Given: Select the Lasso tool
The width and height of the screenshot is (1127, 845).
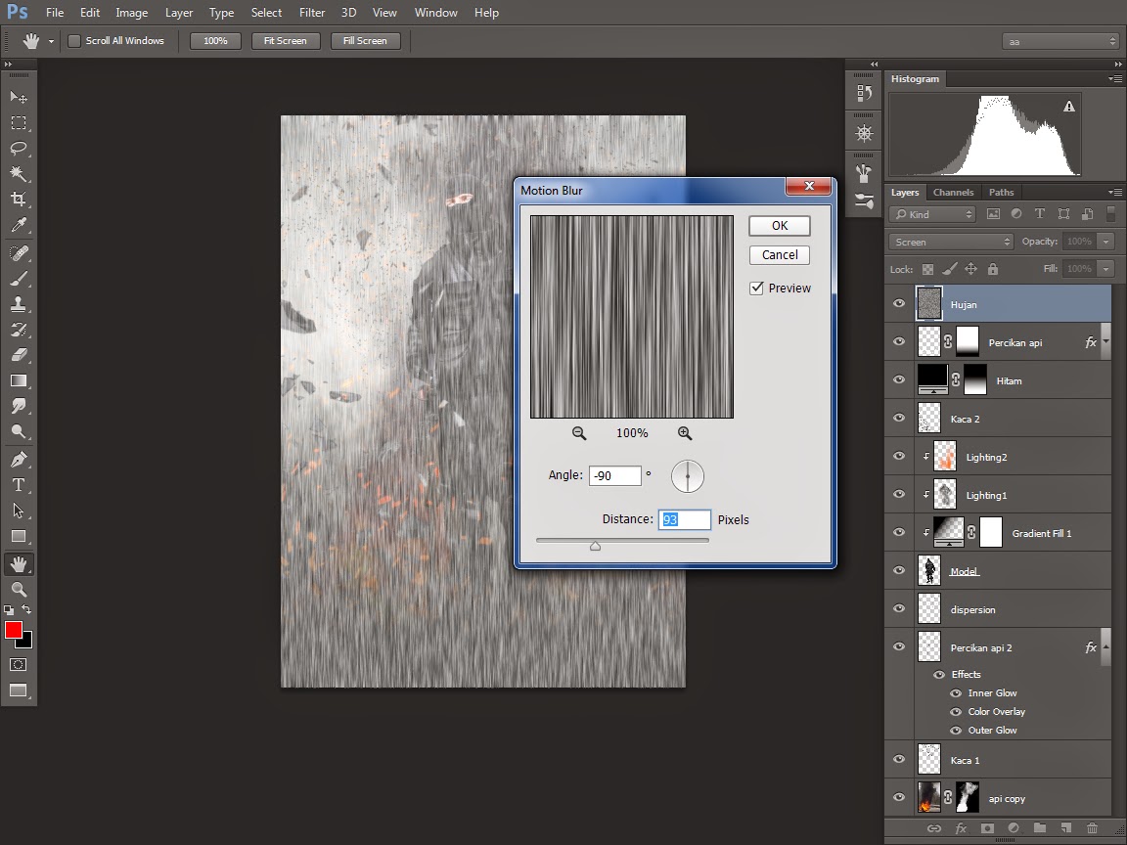Looking at the screenshot, I should [x=19, y=149].
